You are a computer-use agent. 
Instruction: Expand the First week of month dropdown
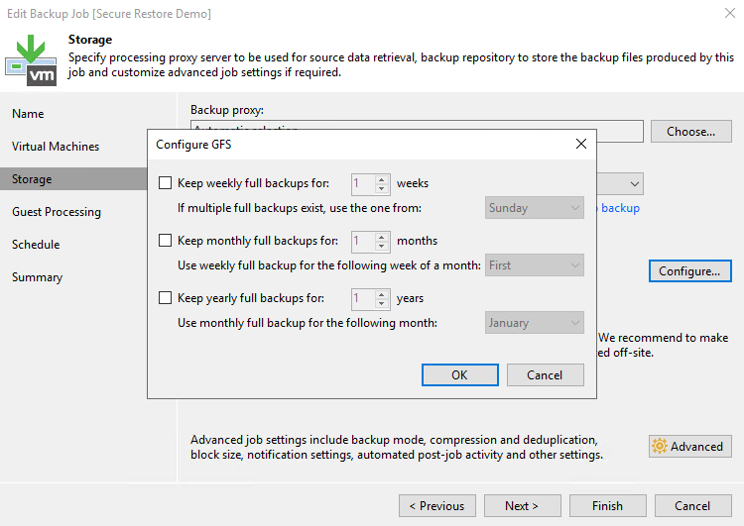535,265
